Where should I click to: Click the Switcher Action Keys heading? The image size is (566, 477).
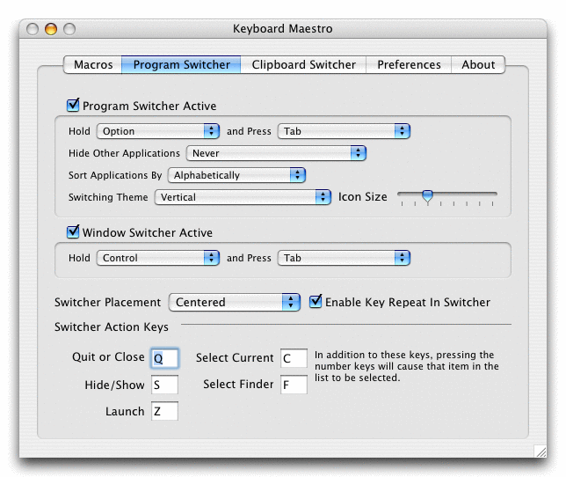(111, 327)
